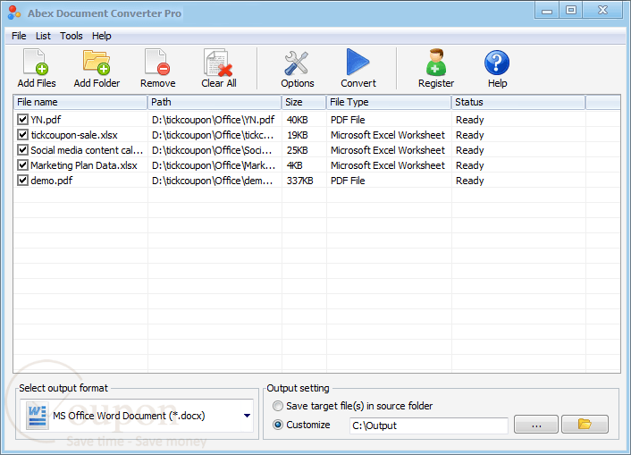
Task: Select Save target file(s) in source folder
Action: click(x=278, y=406)
